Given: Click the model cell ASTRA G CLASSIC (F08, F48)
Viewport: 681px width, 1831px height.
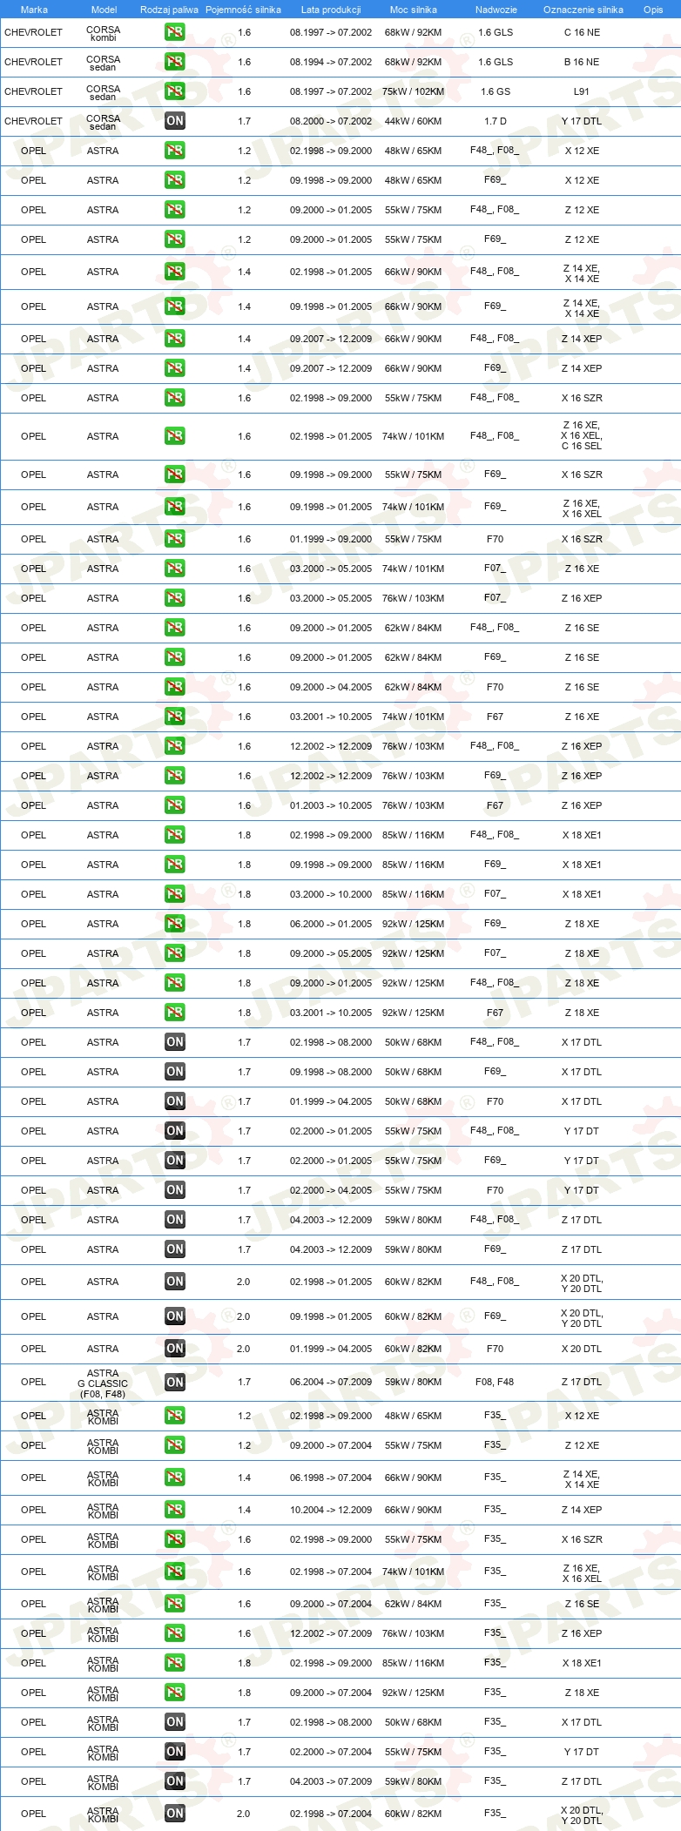Looking at the screenshot, I should tap(103, 1383).
